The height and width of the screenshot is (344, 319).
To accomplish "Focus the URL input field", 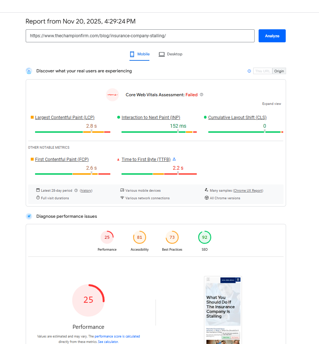I will click(x=140, y=36).
